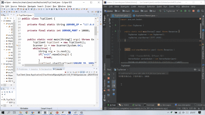This screenshot has height=115, width=205.
Task: Open Windows Start menu
Action: click(x=3, y=112)
